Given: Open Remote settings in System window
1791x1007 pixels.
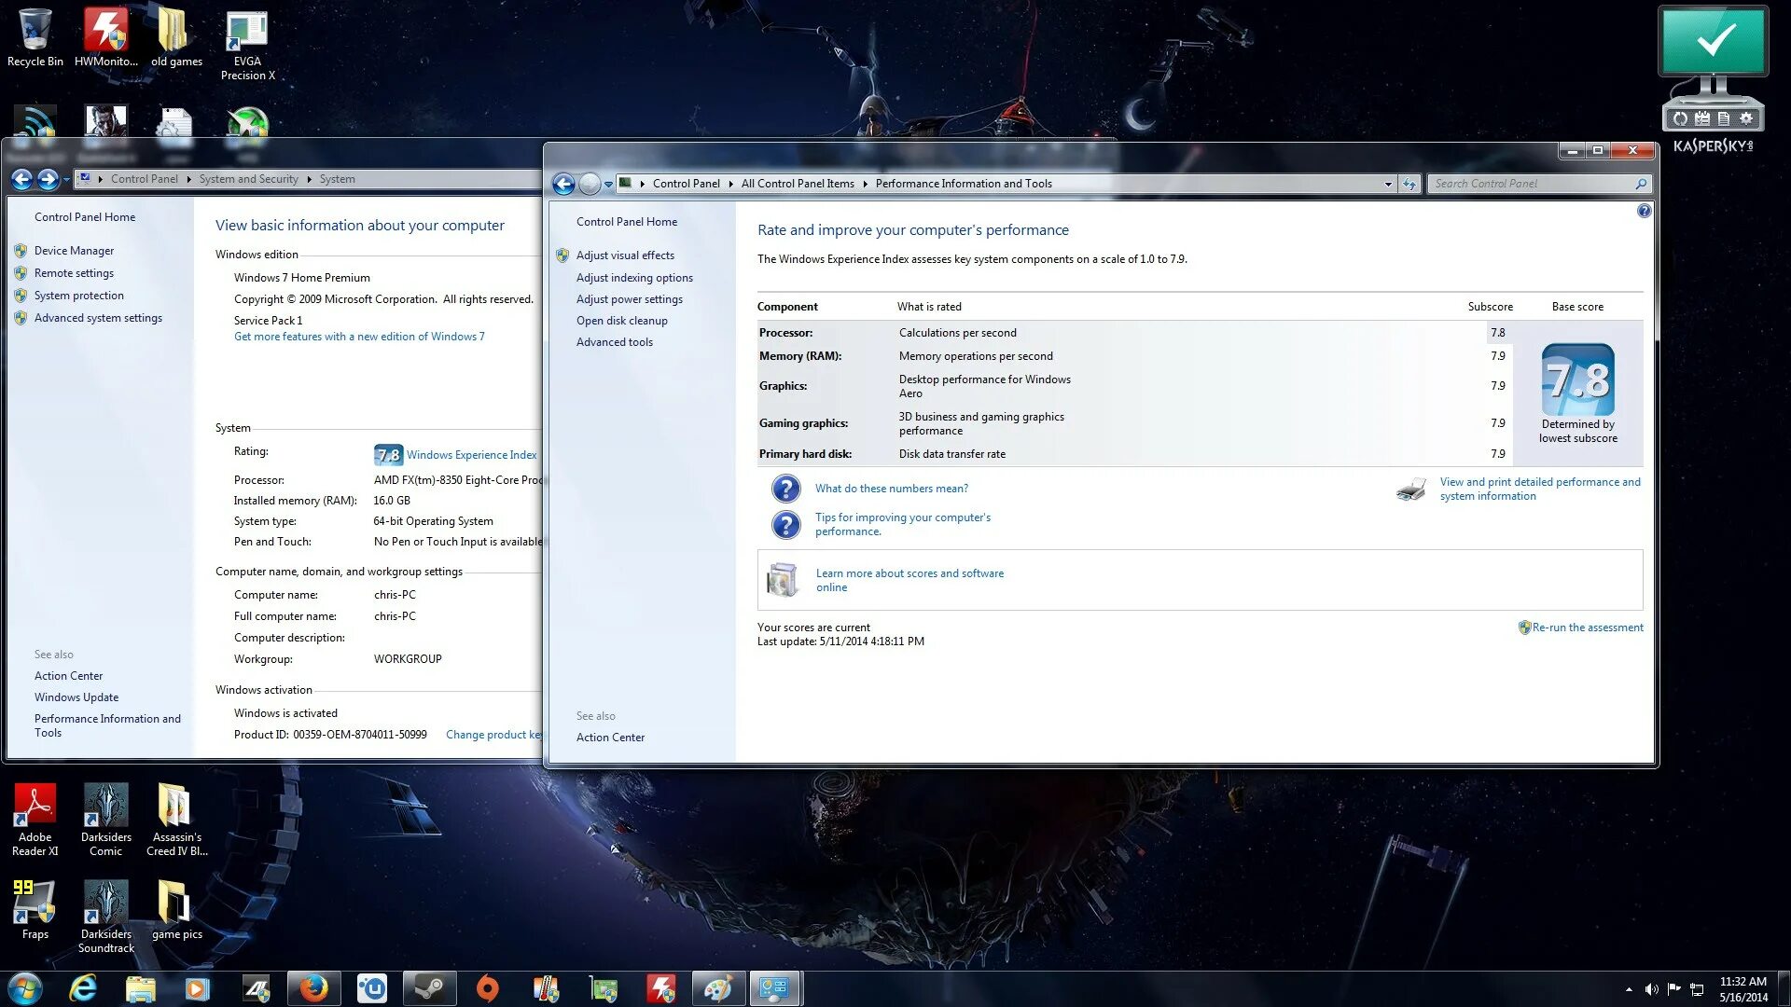Looking at the screenshot, I should pyautogui.click(x=74, y=273).
